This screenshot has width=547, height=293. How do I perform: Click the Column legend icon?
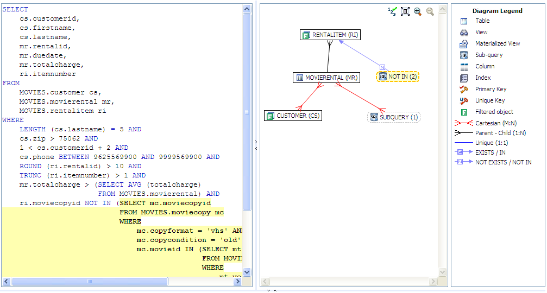[464, 67]
